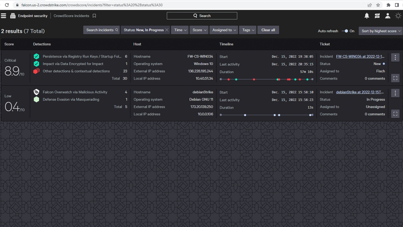Image resolution: width=403 pixels, height=227 pixels.
Task: Click the Timeline column header
Action: (226, 44)
